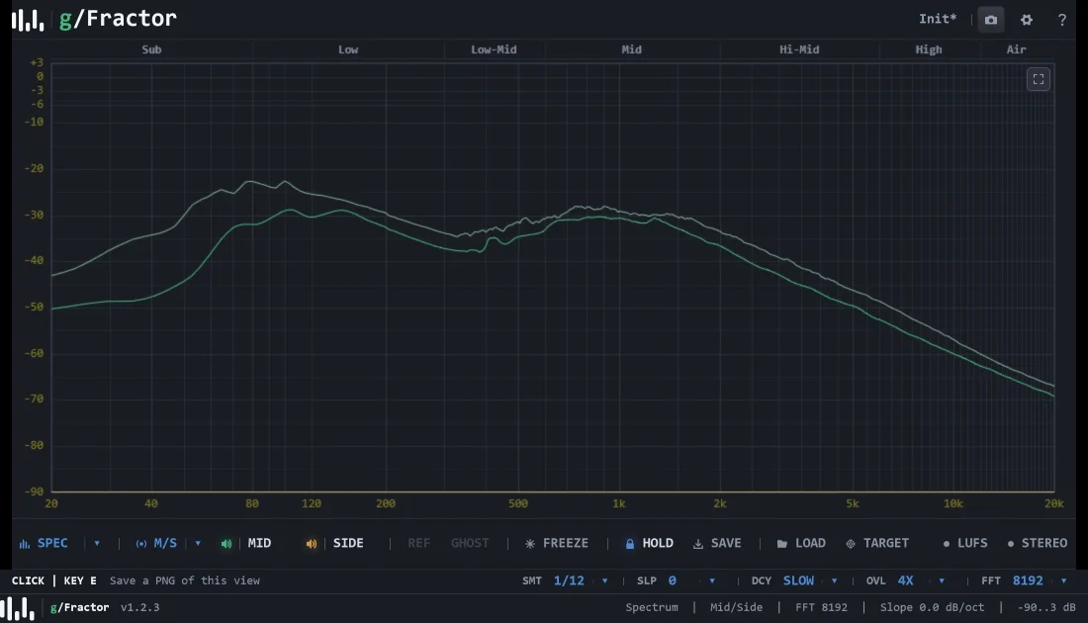Open the dropdown arrow beside SPEC
The width and height of the screenshot is (1088, 623).
97,543
